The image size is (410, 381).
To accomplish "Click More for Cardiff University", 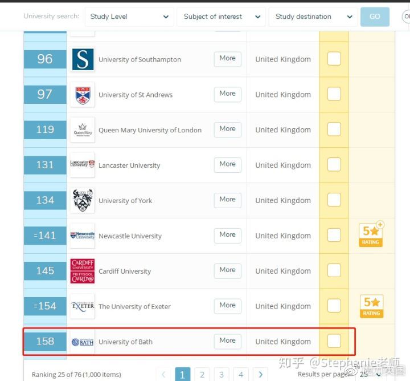I will tap(227, 270).
